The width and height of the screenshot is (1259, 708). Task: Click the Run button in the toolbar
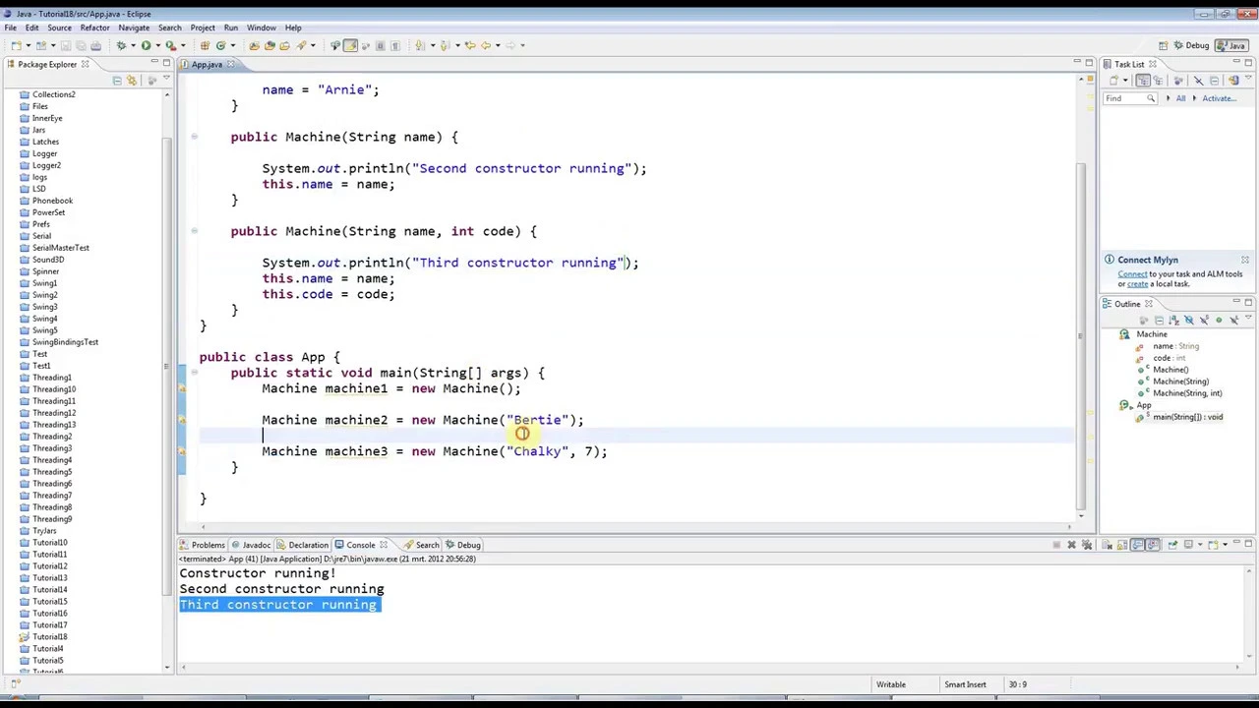click(x=146, y=45)
